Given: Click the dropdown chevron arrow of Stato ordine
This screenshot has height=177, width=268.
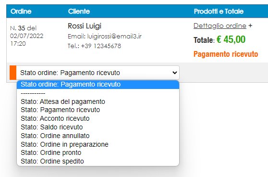Looking at the screenshot, I should [x=175, y=73].
